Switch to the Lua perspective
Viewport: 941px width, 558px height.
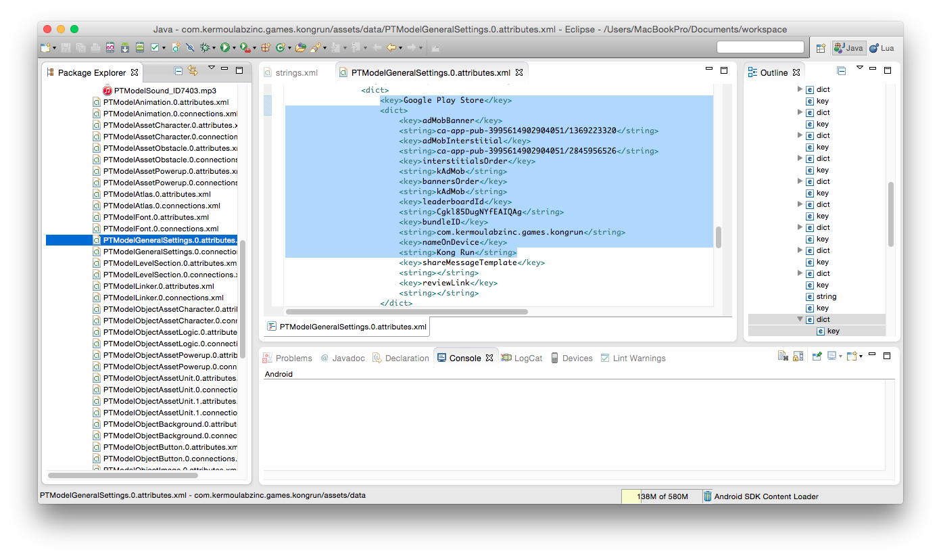point(882,48)
